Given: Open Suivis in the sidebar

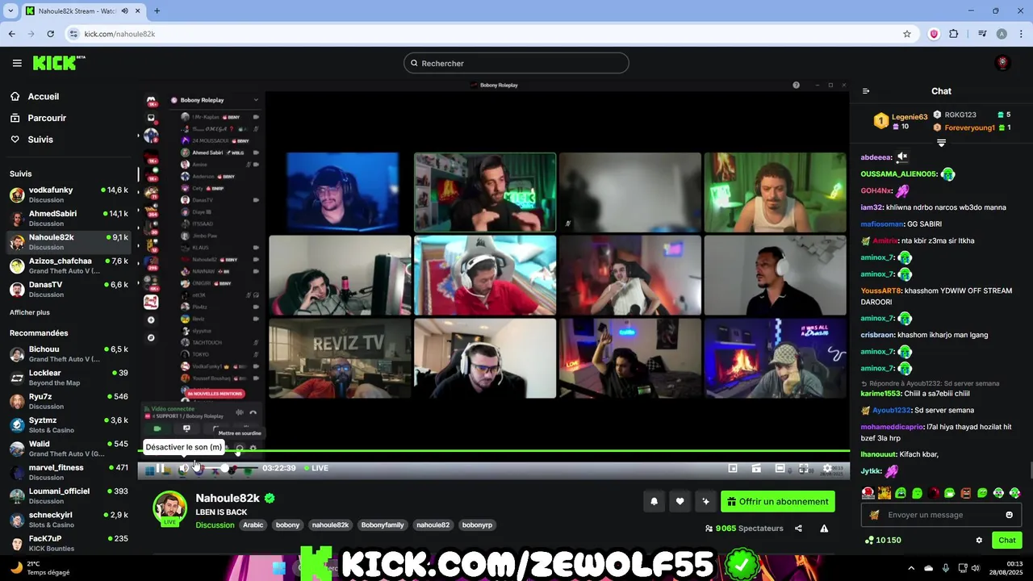Looking at the screenshot, I should (40, 140).
